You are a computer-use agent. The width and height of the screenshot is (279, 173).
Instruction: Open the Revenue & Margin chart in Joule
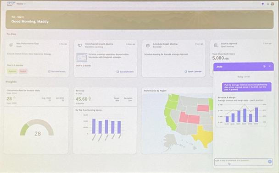[x=241, y=111]
